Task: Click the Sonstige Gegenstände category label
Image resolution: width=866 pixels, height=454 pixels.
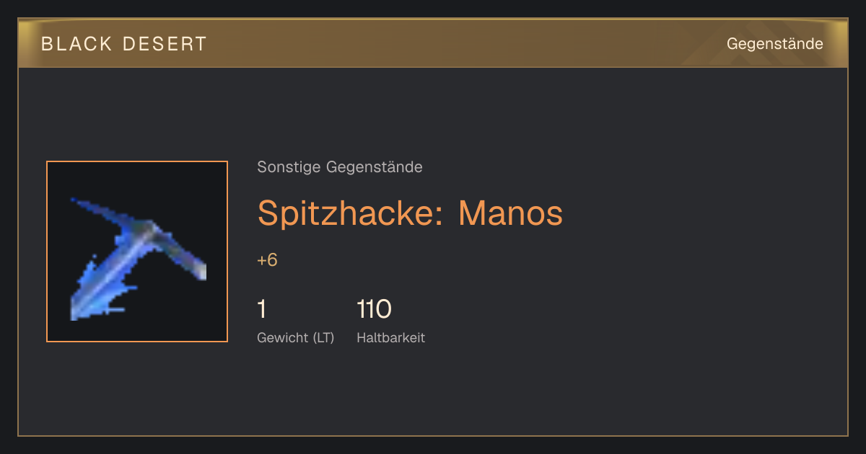Action: [340, 167]
